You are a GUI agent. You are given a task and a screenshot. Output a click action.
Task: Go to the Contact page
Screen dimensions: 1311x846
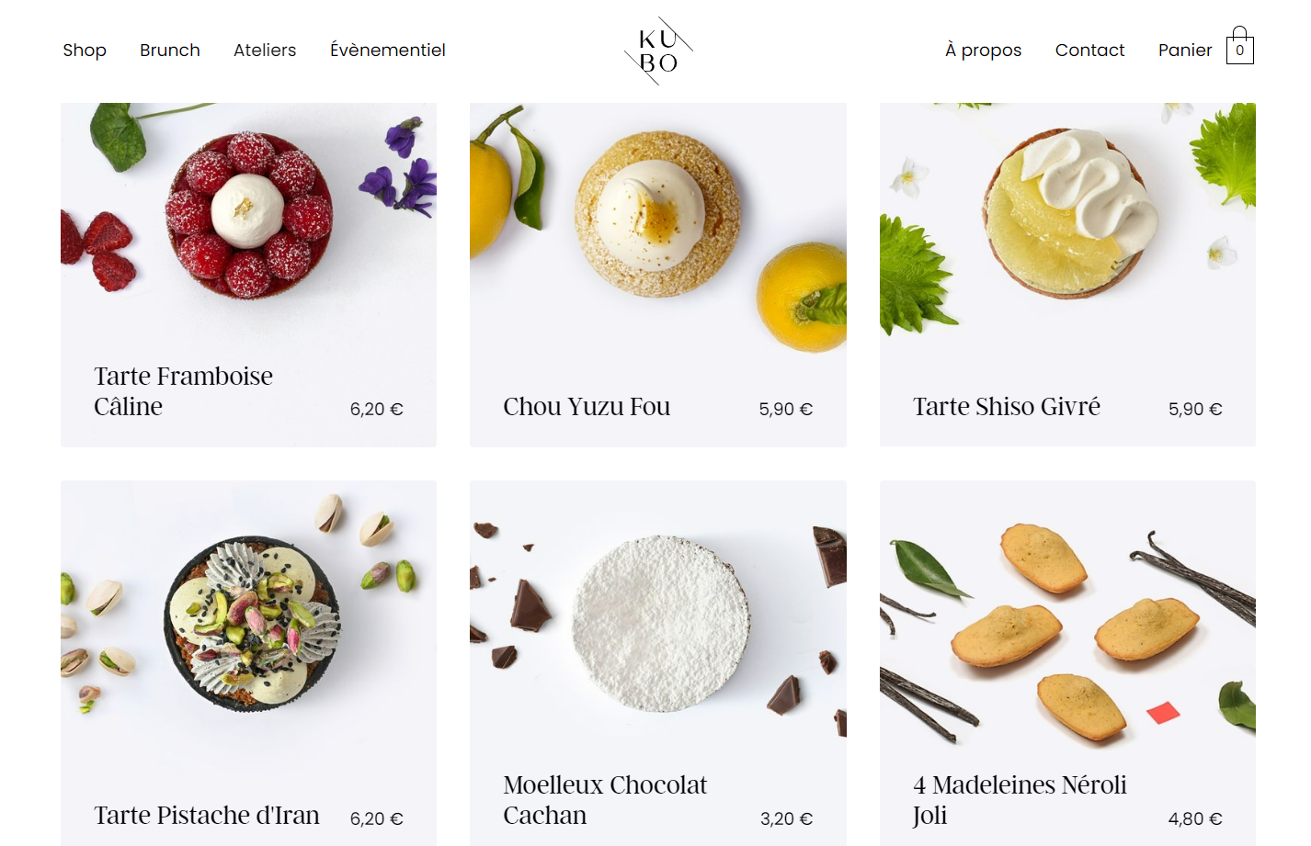point(1089,51)
